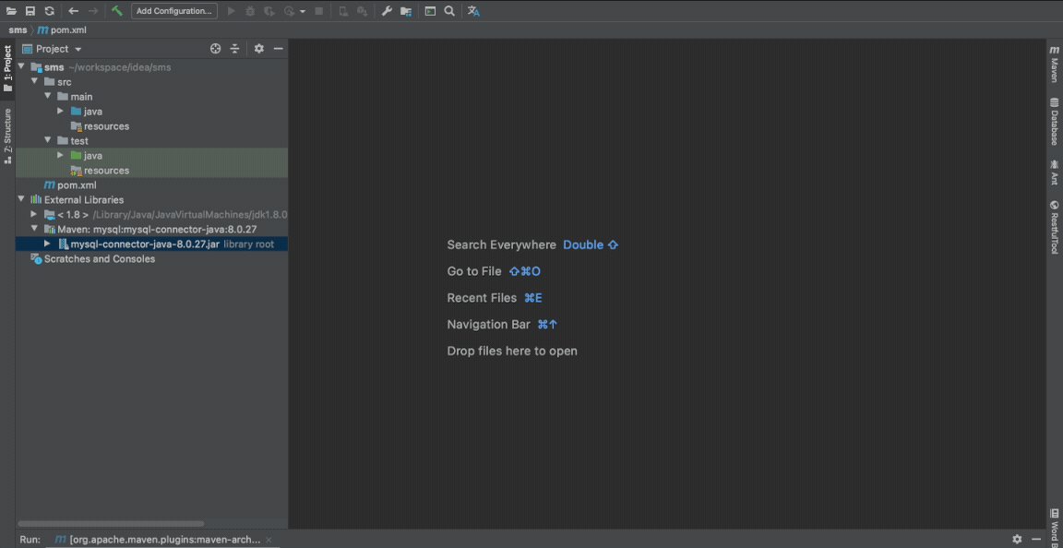Select pom.xml in the project tree
The height and width of the screenshot is (548, 1063).
pyautogui.click(x=77, y=185)
